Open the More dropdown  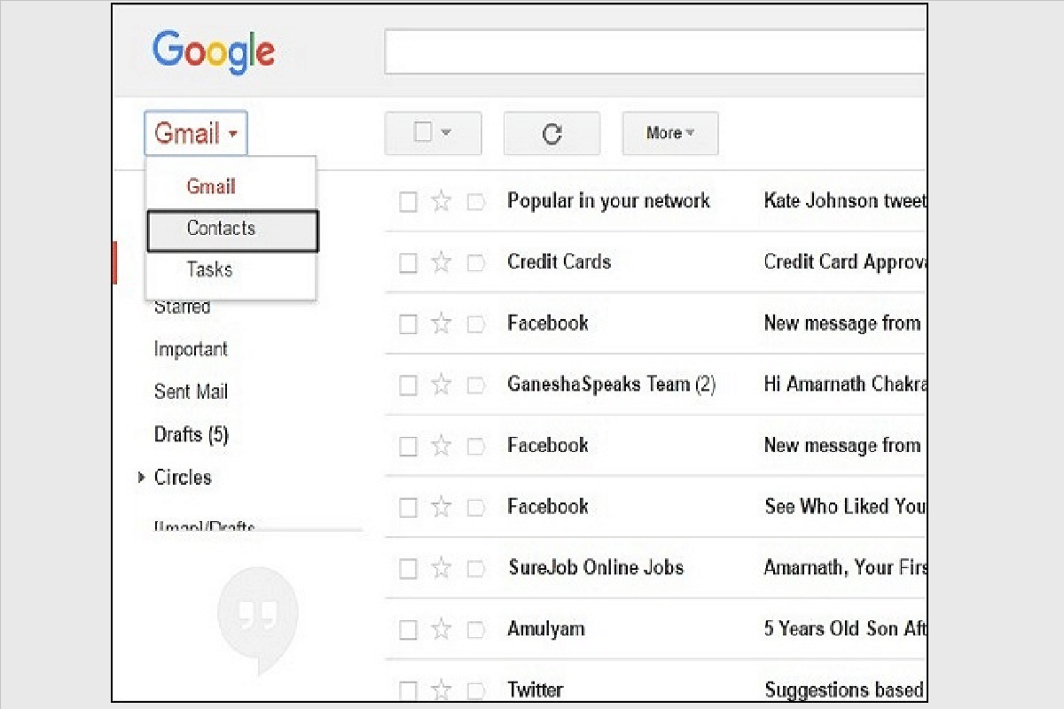(x=669, y=133)
